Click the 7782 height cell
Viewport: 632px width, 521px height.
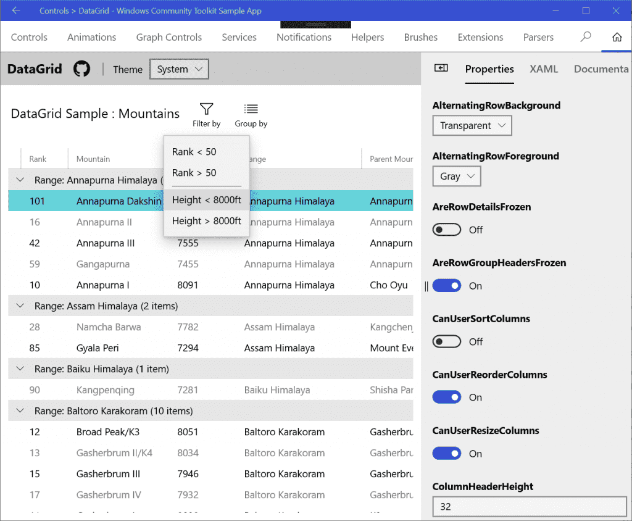[x=188, y=327]
